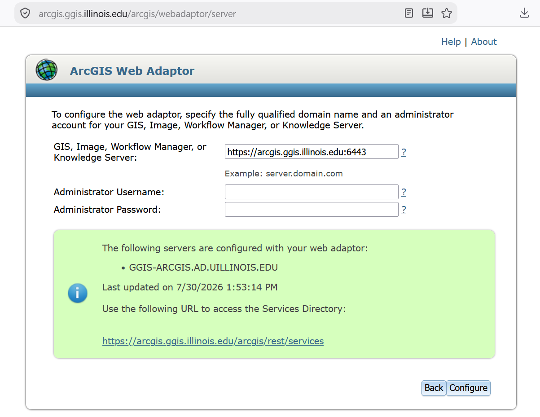Image resolution: width=540 pixels, height=417 pixels.
Task: Select the GGIS-ARCGIS.AD.UILLINOIS.EDU server entry text
Action: 203,268
